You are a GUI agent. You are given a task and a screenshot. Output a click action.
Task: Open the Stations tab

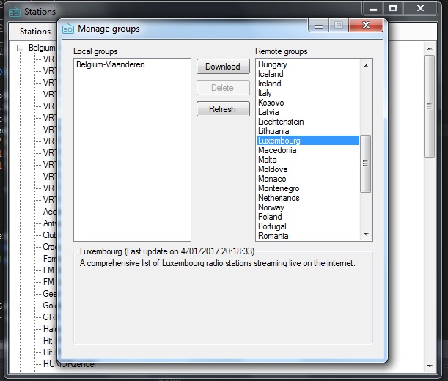point(35,32)
